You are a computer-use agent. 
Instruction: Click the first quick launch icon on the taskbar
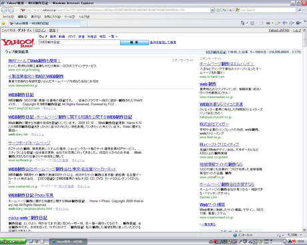click(31, 242)
